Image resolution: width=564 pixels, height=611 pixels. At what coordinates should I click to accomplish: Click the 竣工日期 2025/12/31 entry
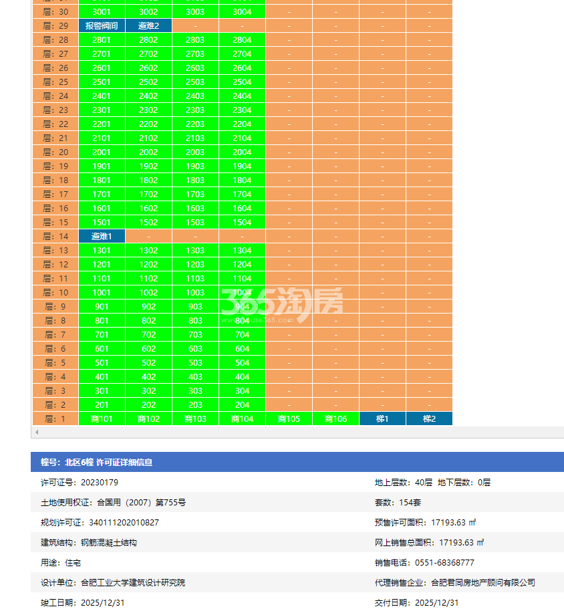pos(83,603)
